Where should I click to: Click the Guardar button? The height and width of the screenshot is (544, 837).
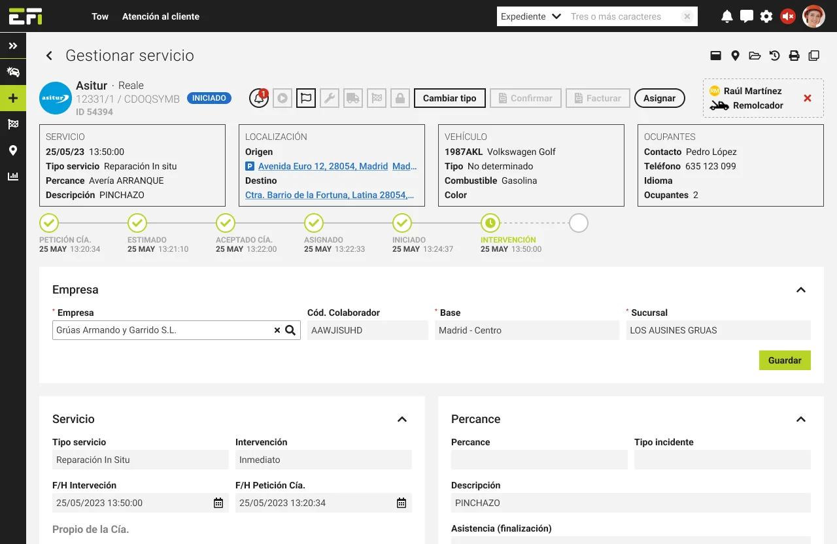tap(785, 360)
